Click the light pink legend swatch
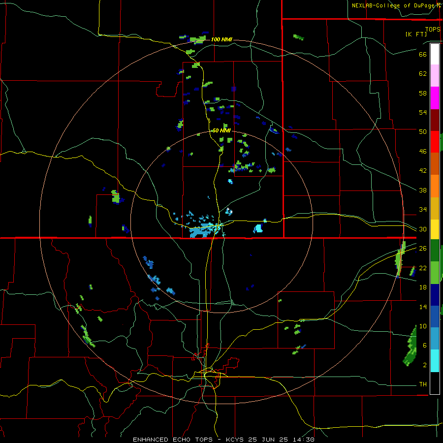 (x=435, y=75)
